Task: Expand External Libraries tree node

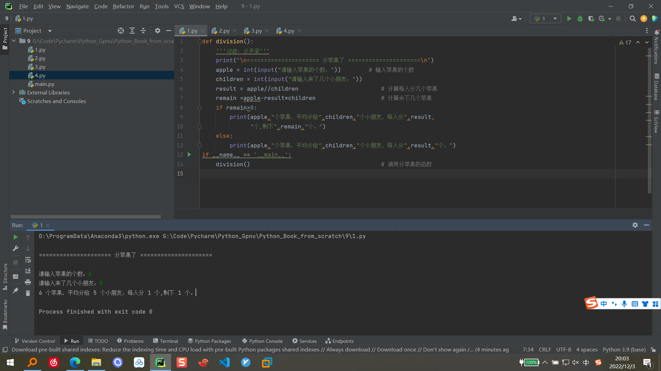Action: (x=13, y=92)
